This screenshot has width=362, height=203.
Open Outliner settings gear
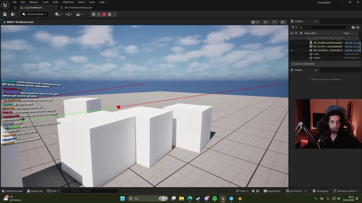point(358,27)
